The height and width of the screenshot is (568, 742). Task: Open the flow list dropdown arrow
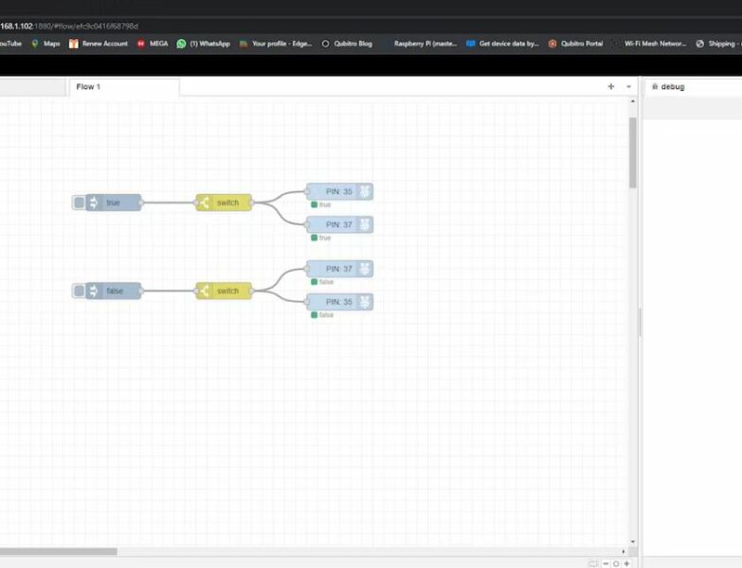coord(628,86)
